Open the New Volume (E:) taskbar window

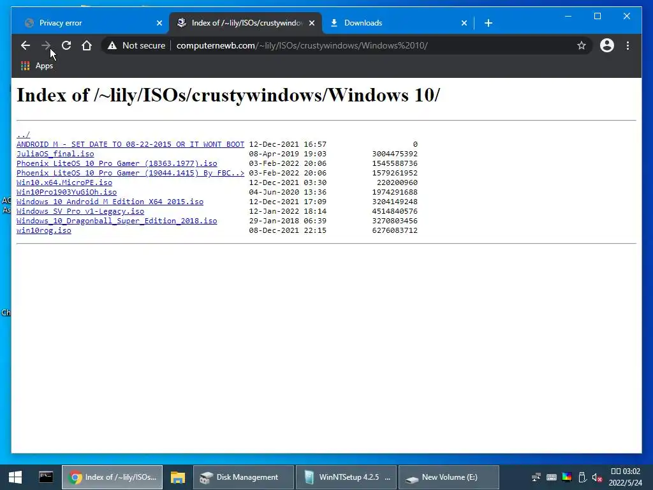point(448,477)
